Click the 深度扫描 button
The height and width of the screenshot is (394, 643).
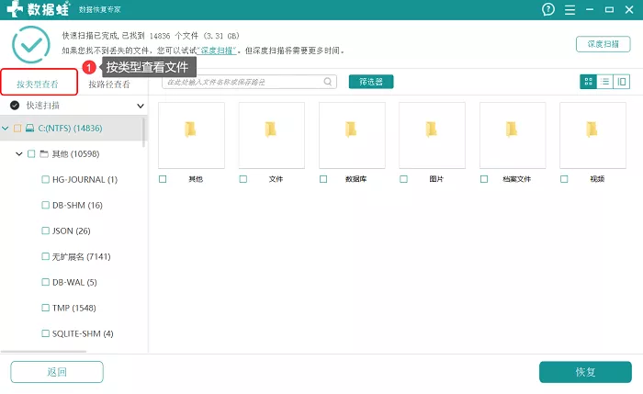(x=604, y=44)
